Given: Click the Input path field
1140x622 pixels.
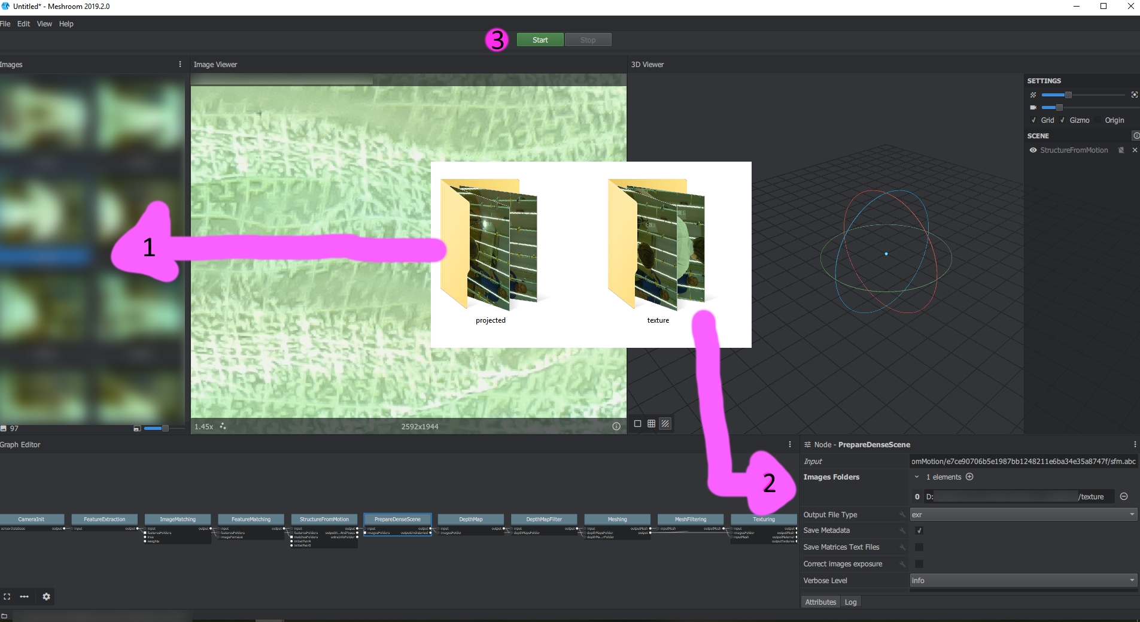Looking at the screenshot, I should point(1023,461).
